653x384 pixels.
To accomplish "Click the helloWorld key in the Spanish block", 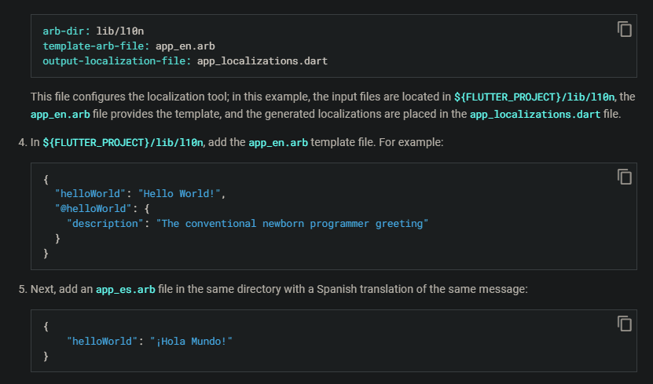I will click(104, 341).
